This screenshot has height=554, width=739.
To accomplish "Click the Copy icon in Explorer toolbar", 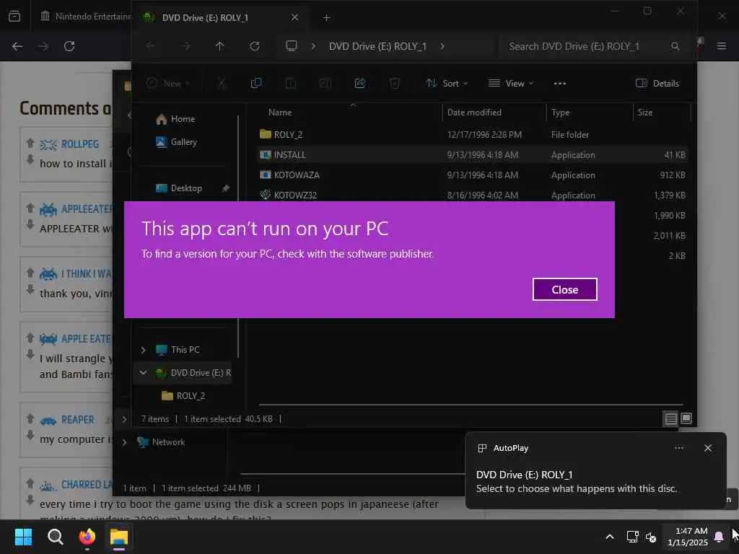I will pos(256,84).
